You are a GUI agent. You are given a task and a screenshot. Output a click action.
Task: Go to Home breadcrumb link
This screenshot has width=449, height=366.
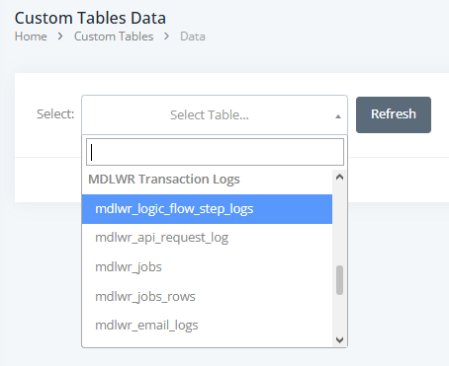pos(31,37)
